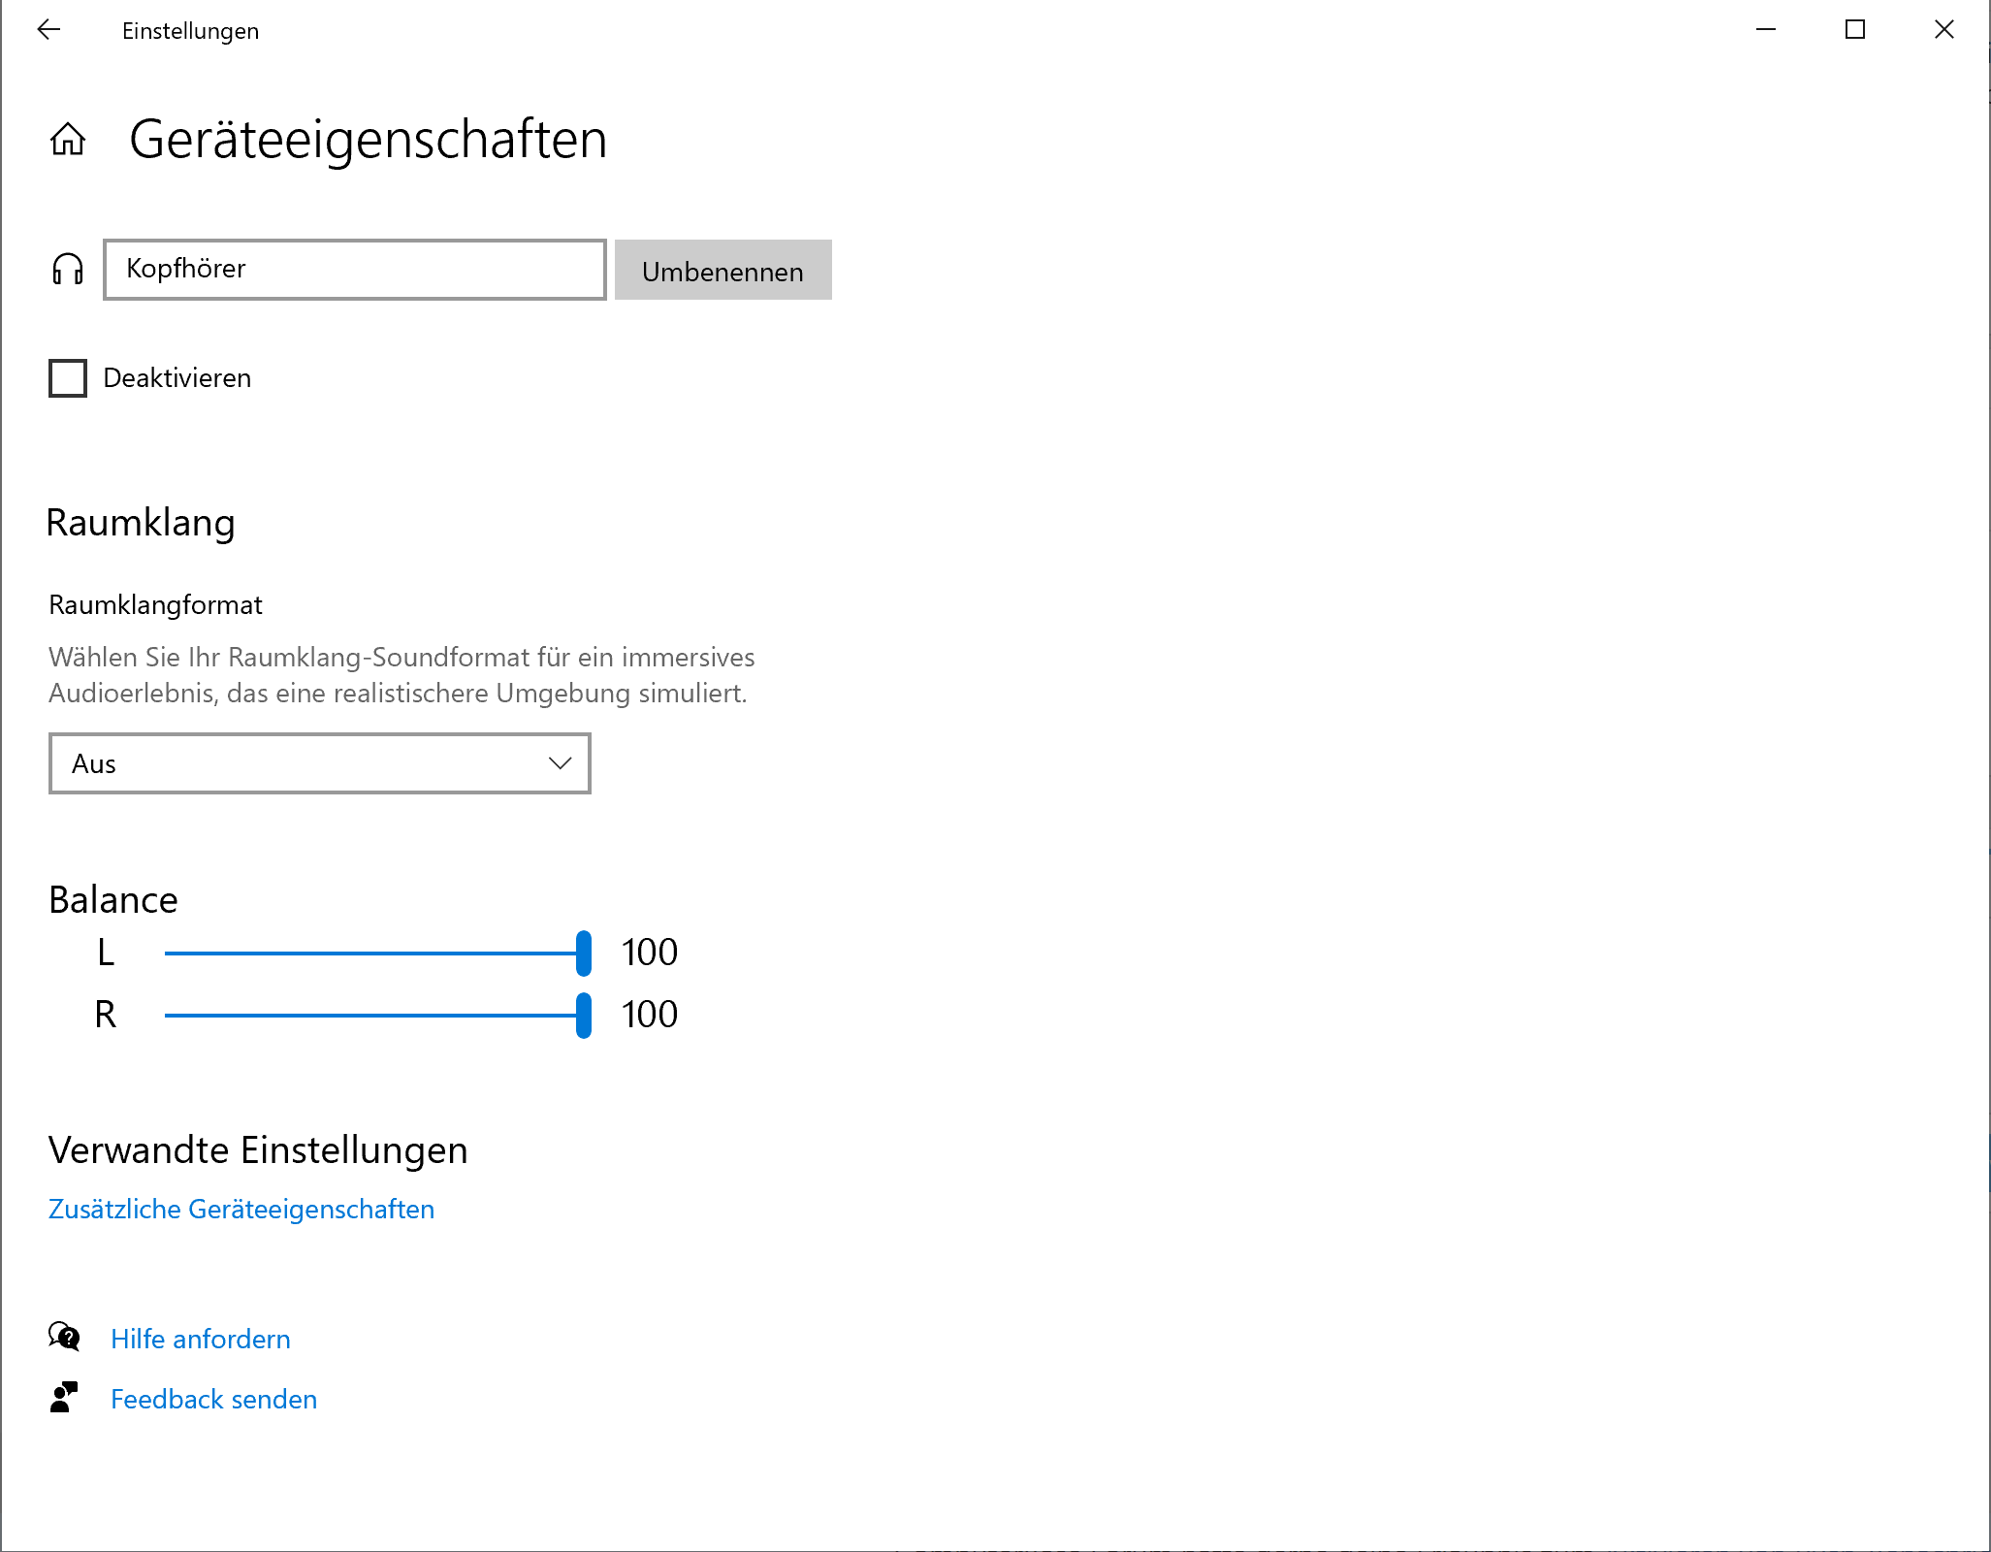Click the Feedback senden link
This screenshot has height=1552, width=1991.
pos(213,1398)
